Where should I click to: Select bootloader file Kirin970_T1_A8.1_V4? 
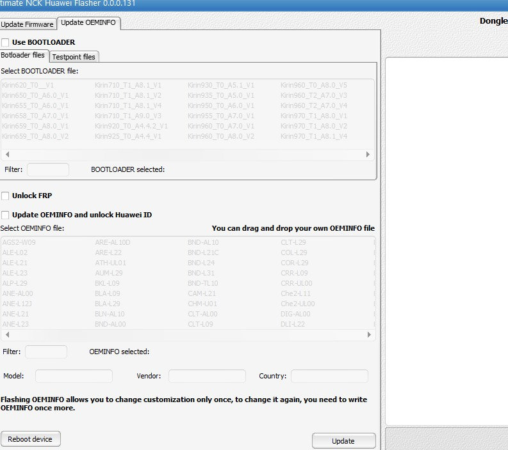tap(314, 136)
